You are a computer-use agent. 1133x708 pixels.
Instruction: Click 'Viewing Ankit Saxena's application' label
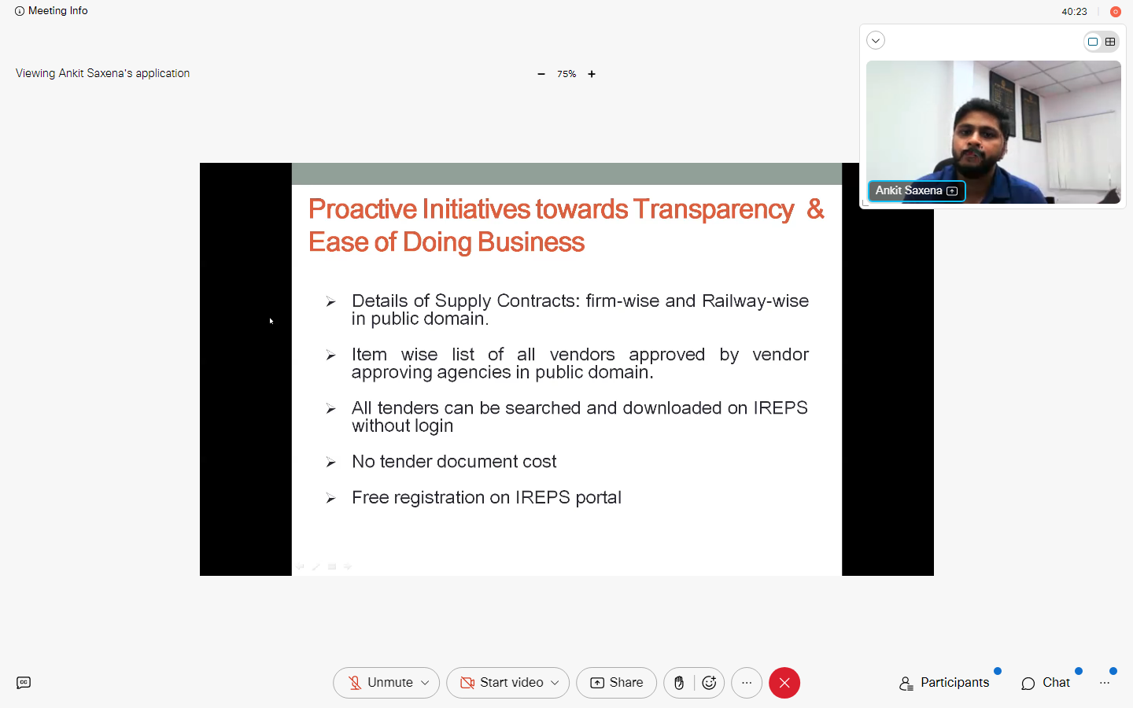(x=103, y=73)
